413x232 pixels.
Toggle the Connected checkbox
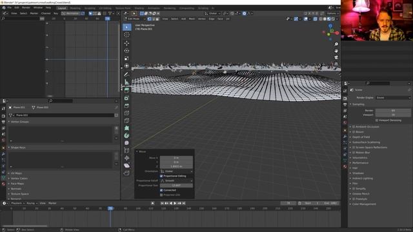coord(161,190)
